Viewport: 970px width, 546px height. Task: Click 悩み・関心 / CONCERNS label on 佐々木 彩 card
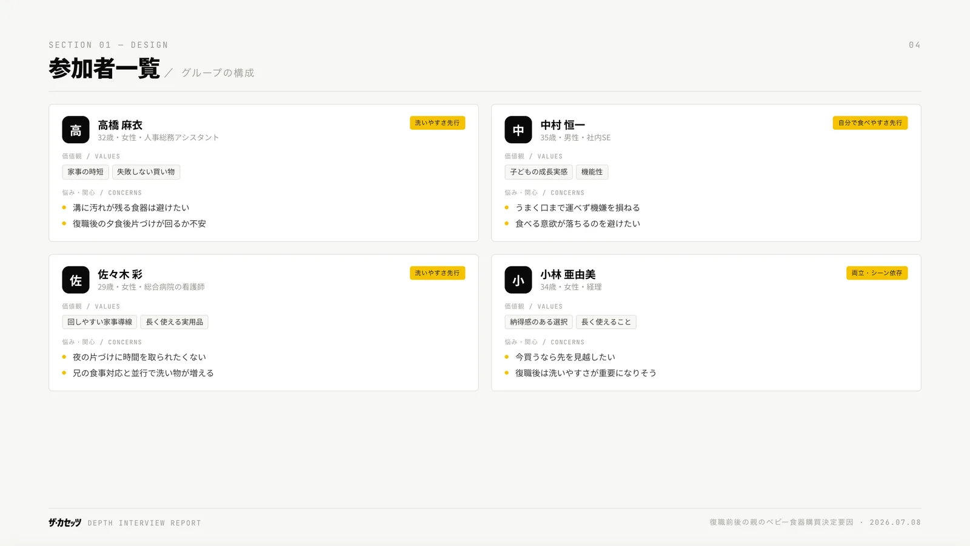point(102,342)
